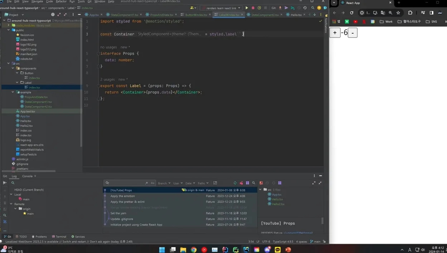
Task: Open File Explorer from the taskbar
Action: (183, 249)
